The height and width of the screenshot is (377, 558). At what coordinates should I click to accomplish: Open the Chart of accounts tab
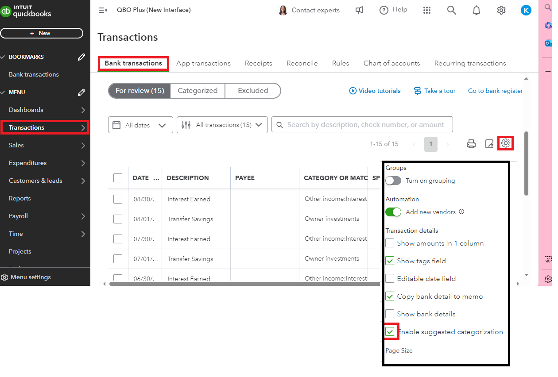pyautogui.click(x=391, y=63)
